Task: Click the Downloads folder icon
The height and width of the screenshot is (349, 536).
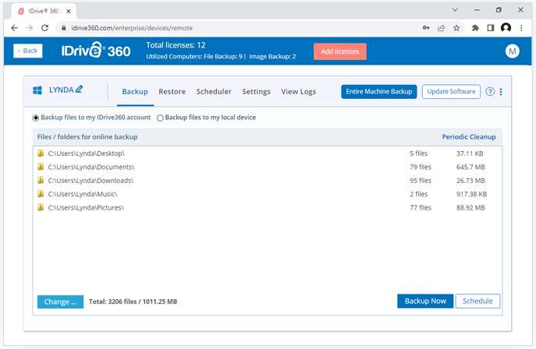Action: pyautogui.click(x=41, y=180)
